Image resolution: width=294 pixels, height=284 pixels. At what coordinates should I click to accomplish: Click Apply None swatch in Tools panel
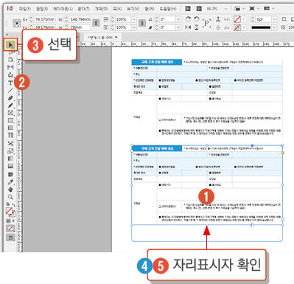tap(10, 229)
